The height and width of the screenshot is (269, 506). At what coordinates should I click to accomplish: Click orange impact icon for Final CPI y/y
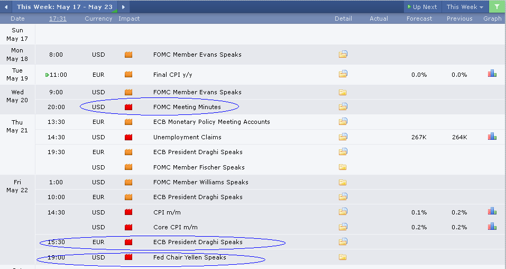pyautogui.click(x=128, y=75)
